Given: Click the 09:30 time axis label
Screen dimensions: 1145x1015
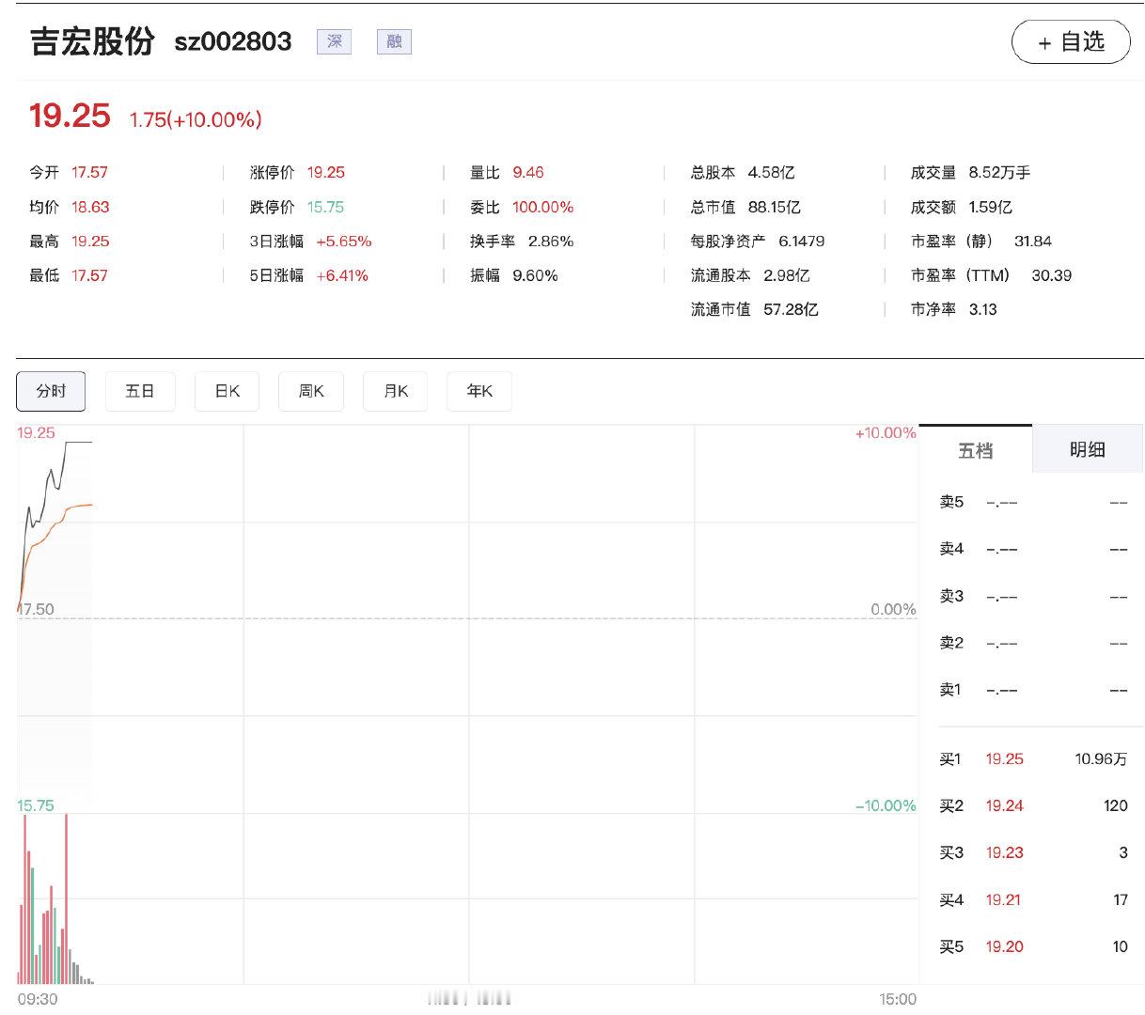Looking at the screenshot, I should point(38,999).
